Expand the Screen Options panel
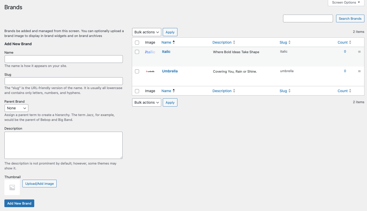Viewport: 367px width, 211px height. point(346,2)
